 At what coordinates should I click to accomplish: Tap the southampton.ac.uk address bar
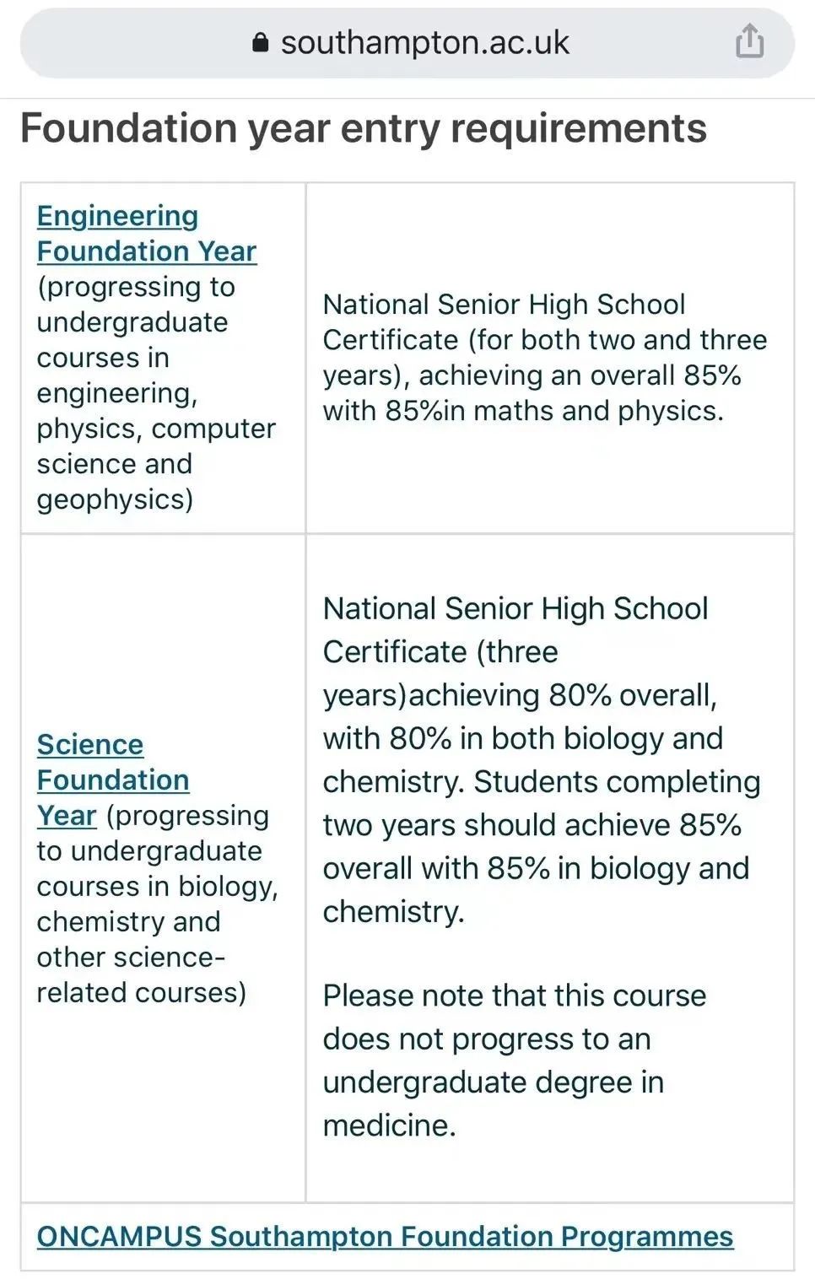coord(424,42)
